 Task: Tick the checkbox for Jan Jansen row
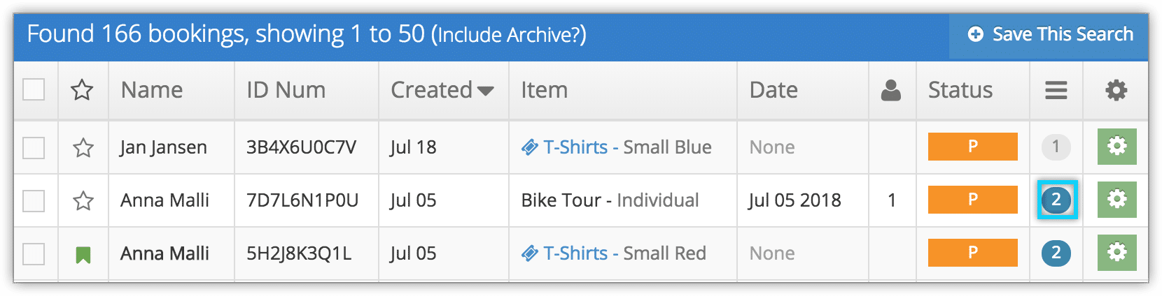34,148
